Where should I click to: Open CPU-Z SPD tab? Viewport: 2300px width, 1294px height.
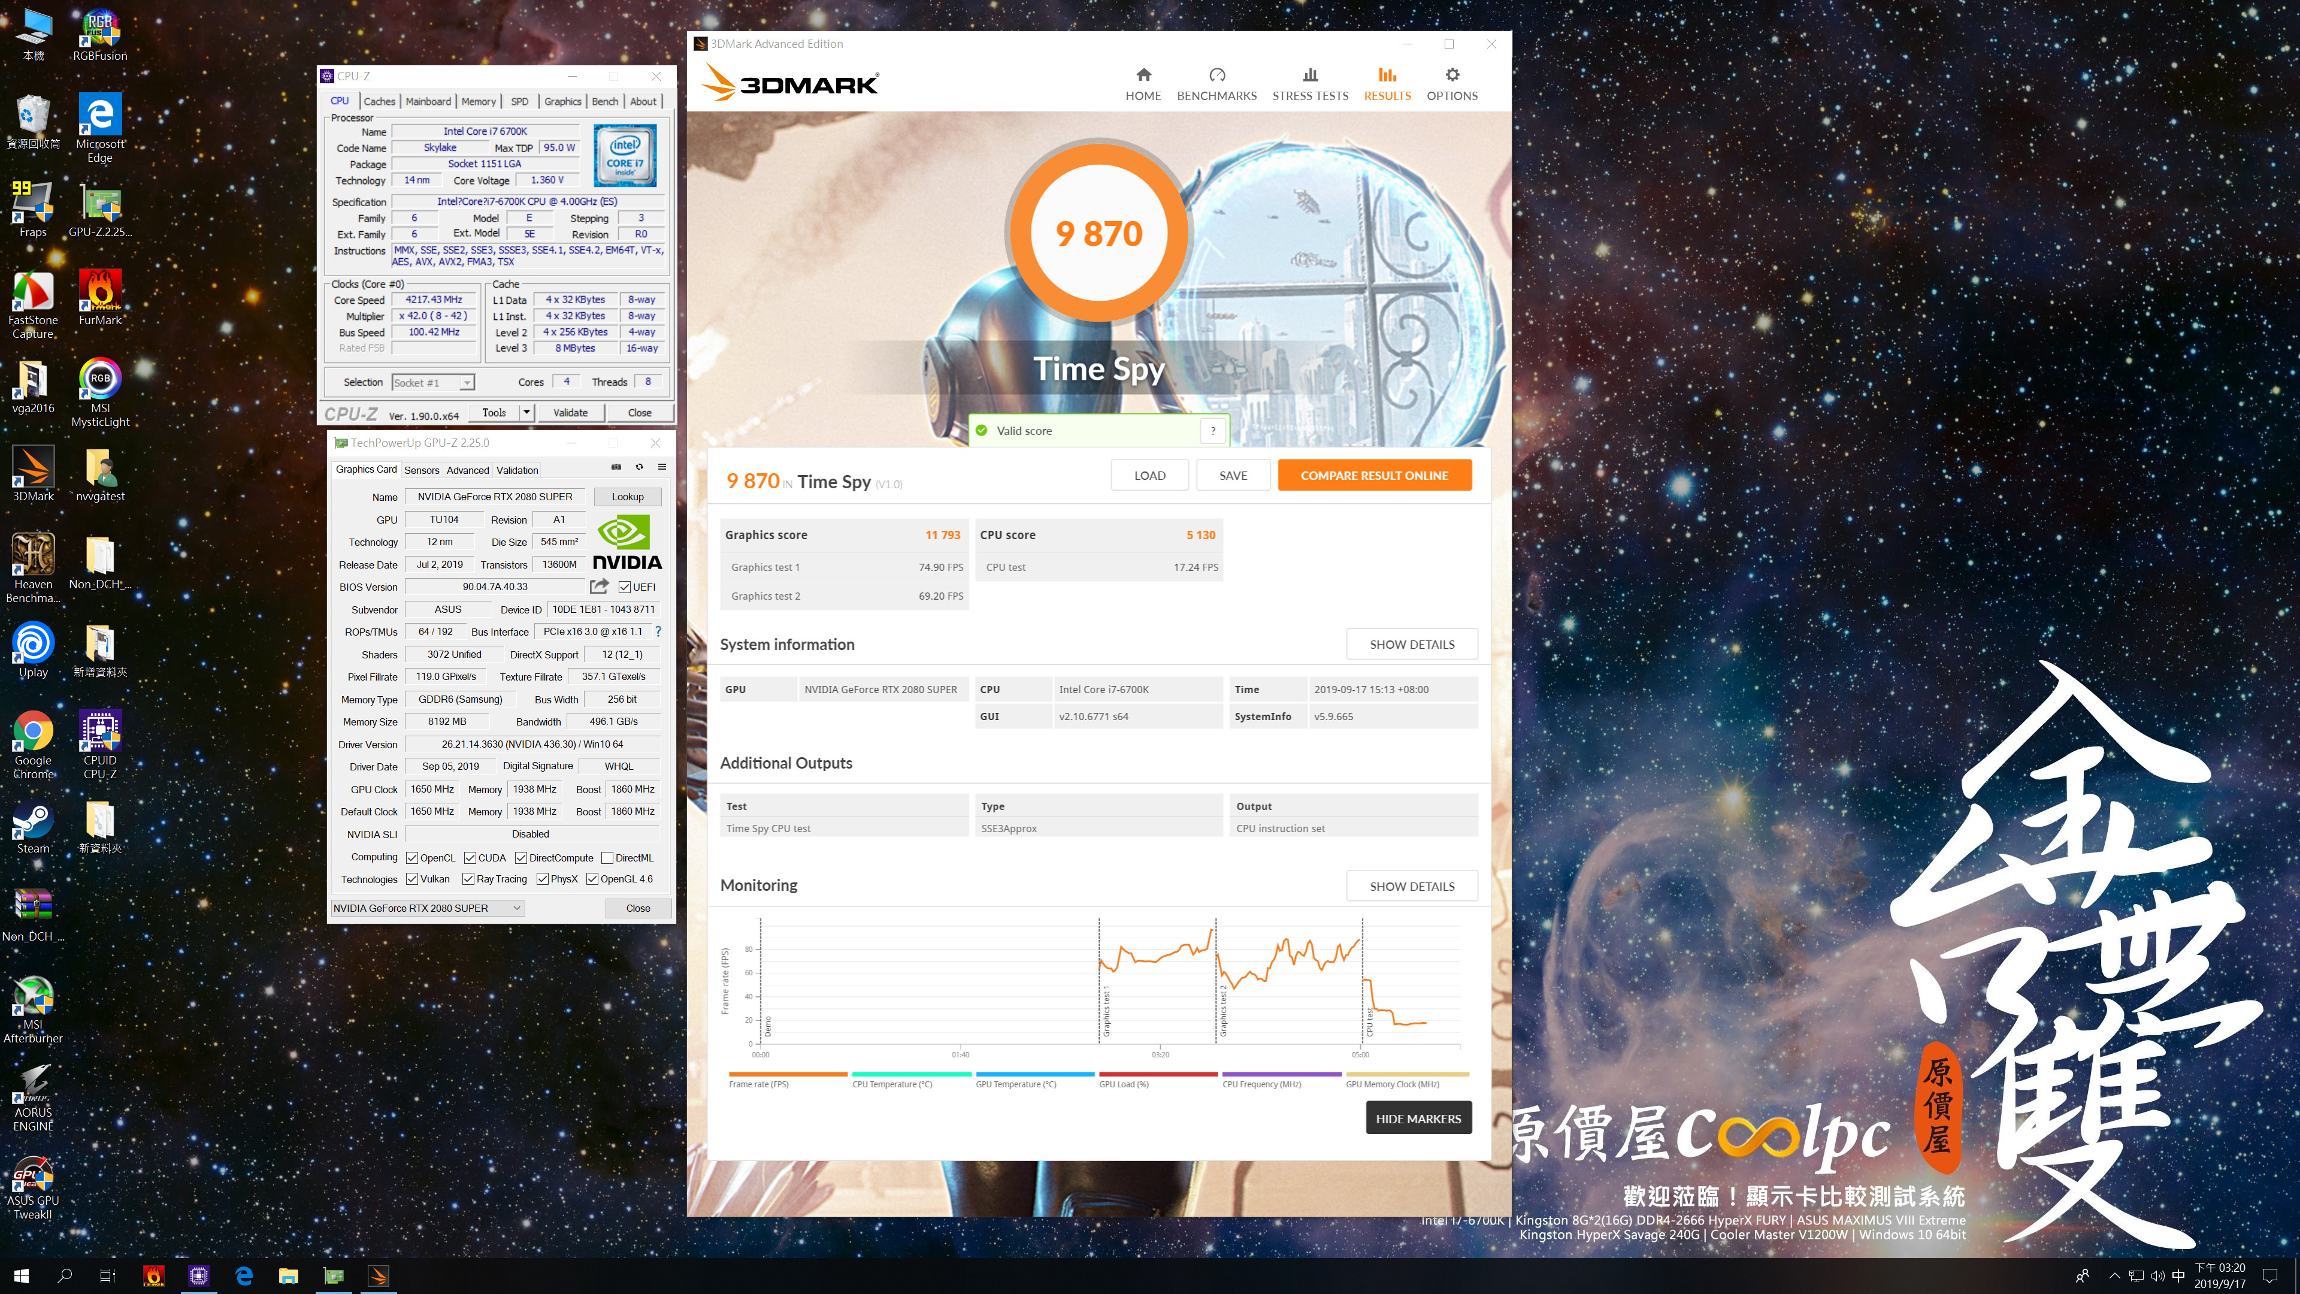pos(520,102)
